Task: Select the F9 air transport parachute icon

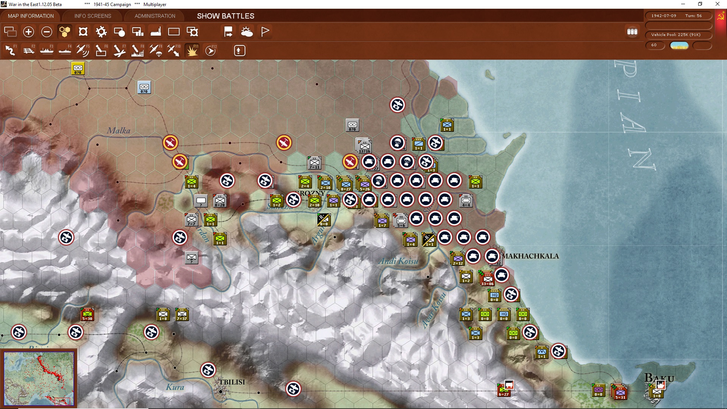Action: (x=156, y=50)
